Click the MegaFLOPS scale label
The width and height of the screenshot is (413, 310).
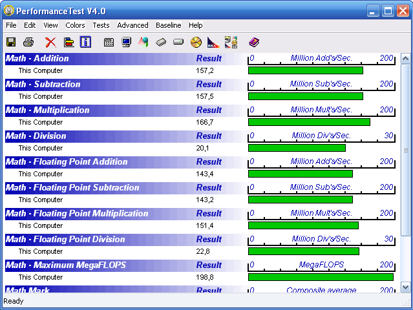coord(321,265)
